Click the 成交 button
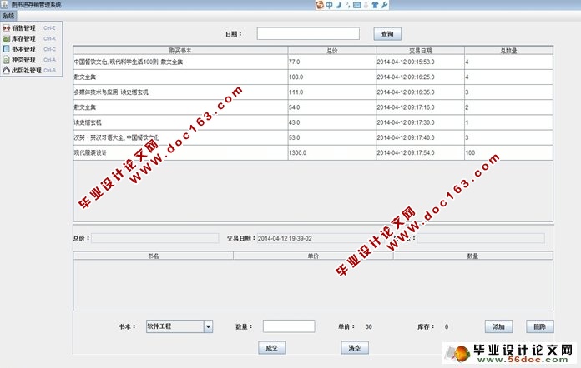 point(272,348)
